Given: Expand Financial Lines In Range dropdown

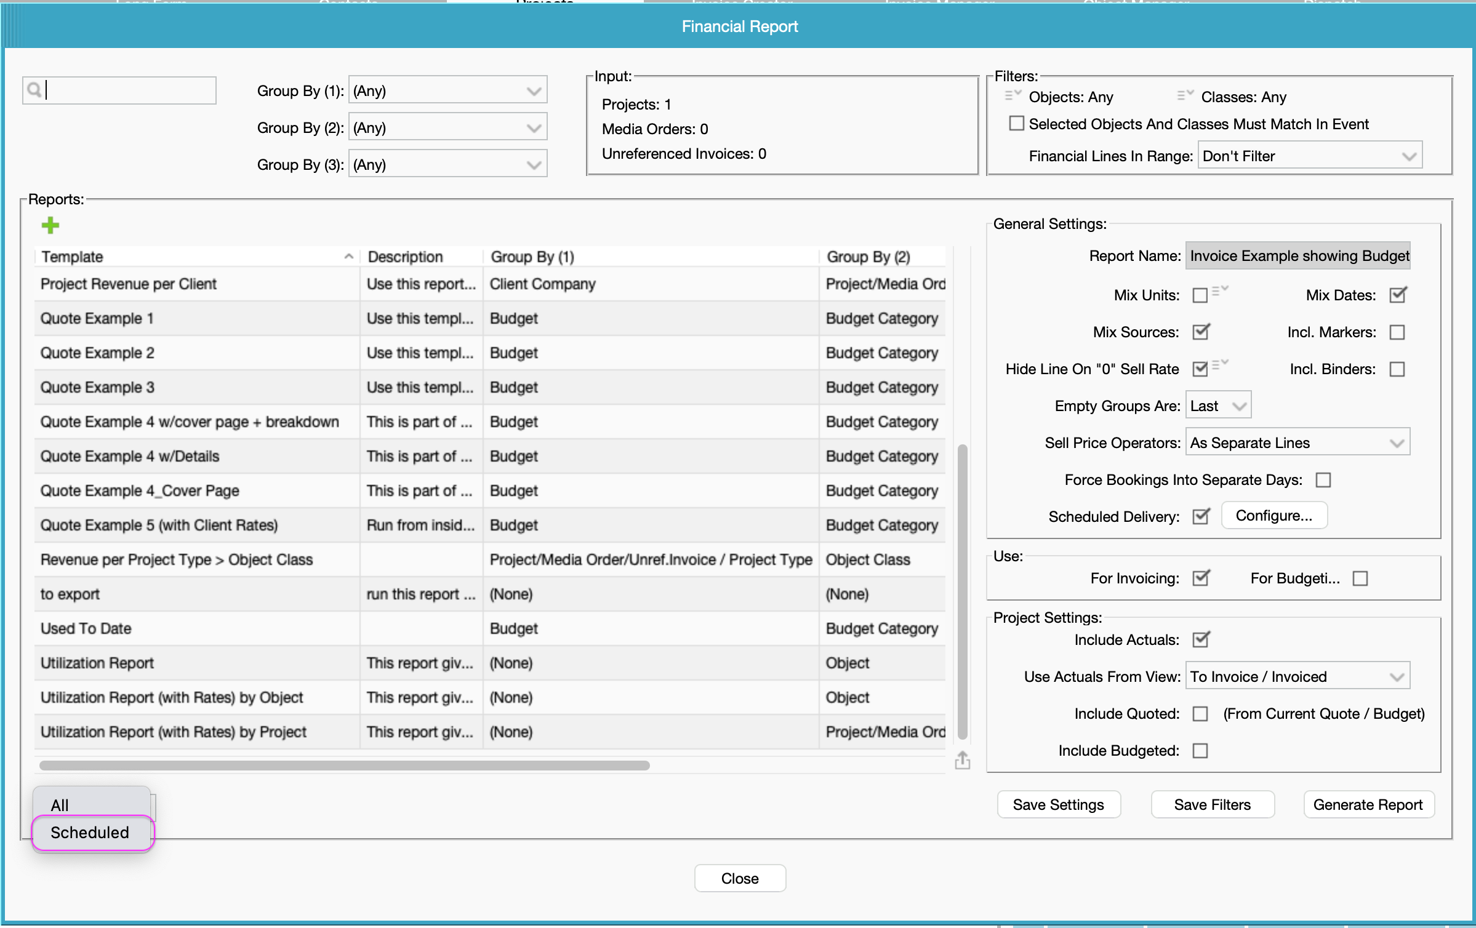Looking at the screenshot, I should point(1310,156).
